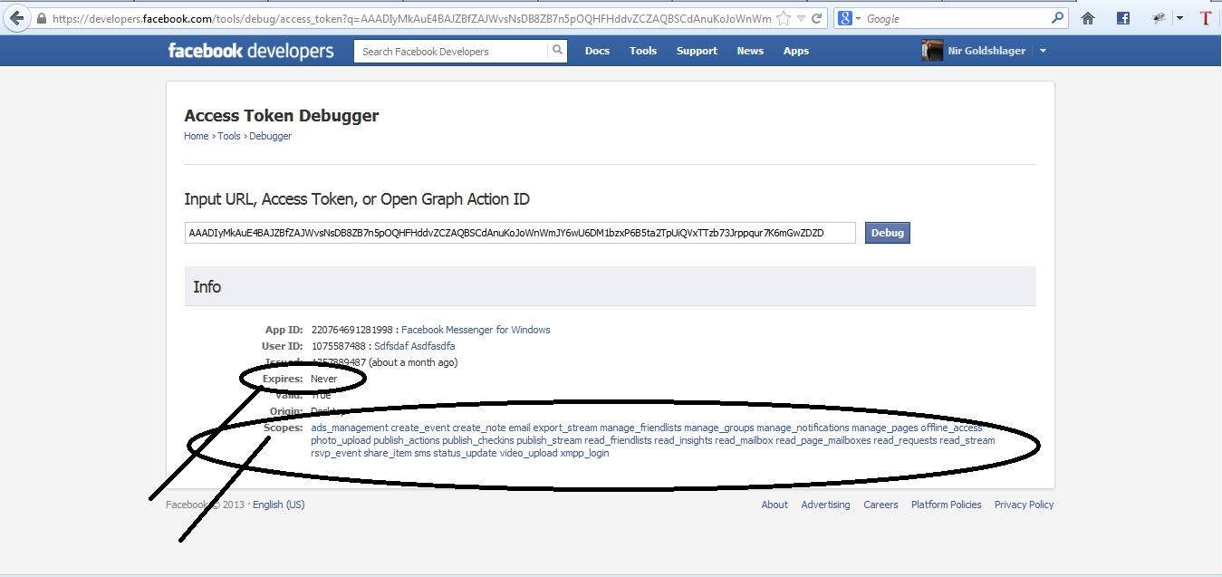
Task: Follow the Tools breadcrumb link
Action: [x=229, y=136]
